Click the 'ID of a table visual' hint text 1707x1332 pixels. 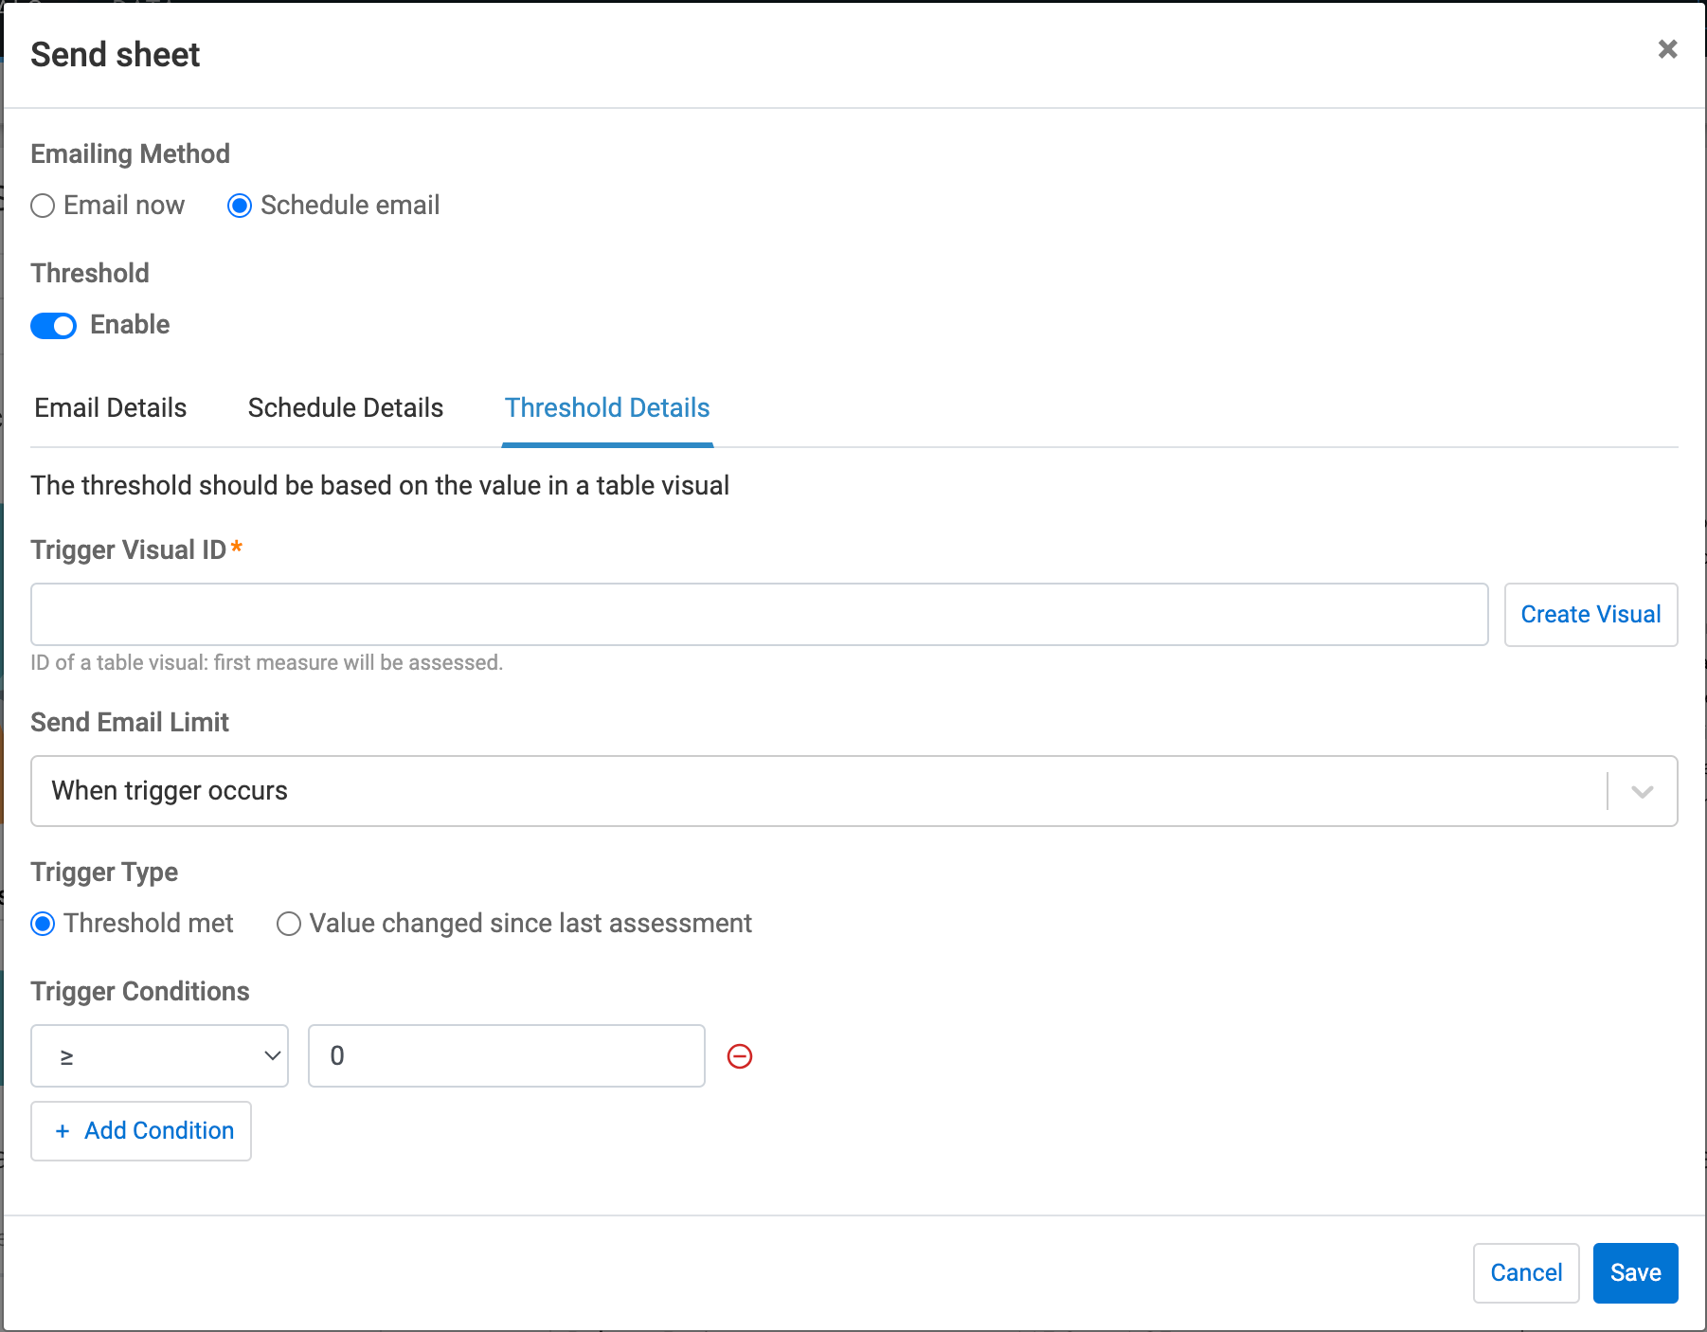tap(266, 662)
